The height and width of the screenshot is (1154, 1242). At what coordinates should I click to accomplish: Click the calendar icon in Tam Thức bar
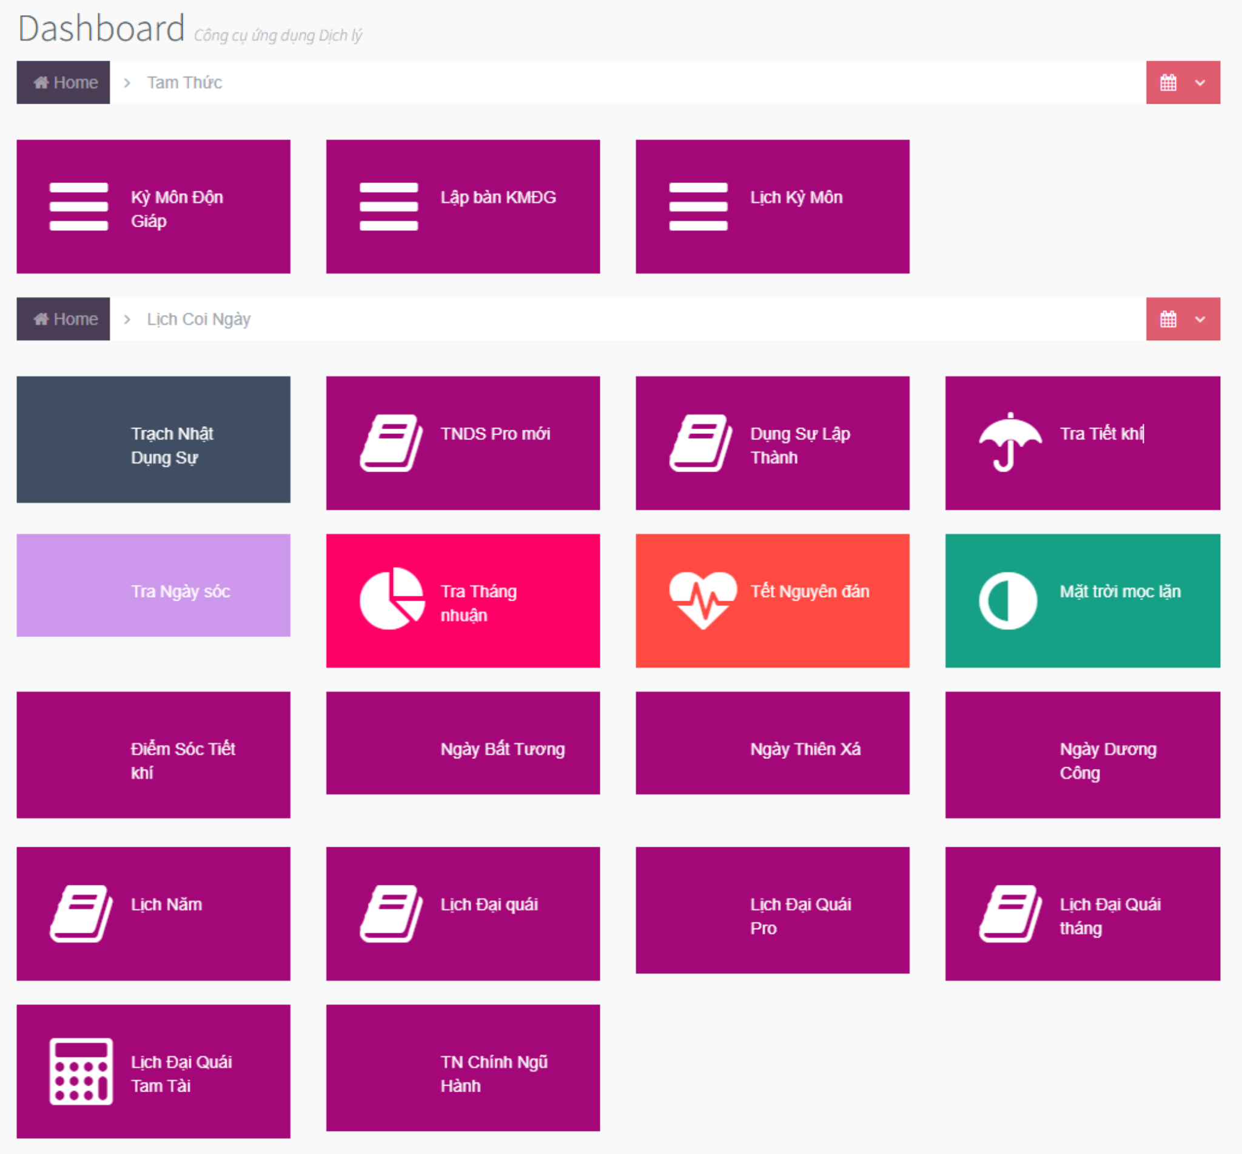[1168, 82]
